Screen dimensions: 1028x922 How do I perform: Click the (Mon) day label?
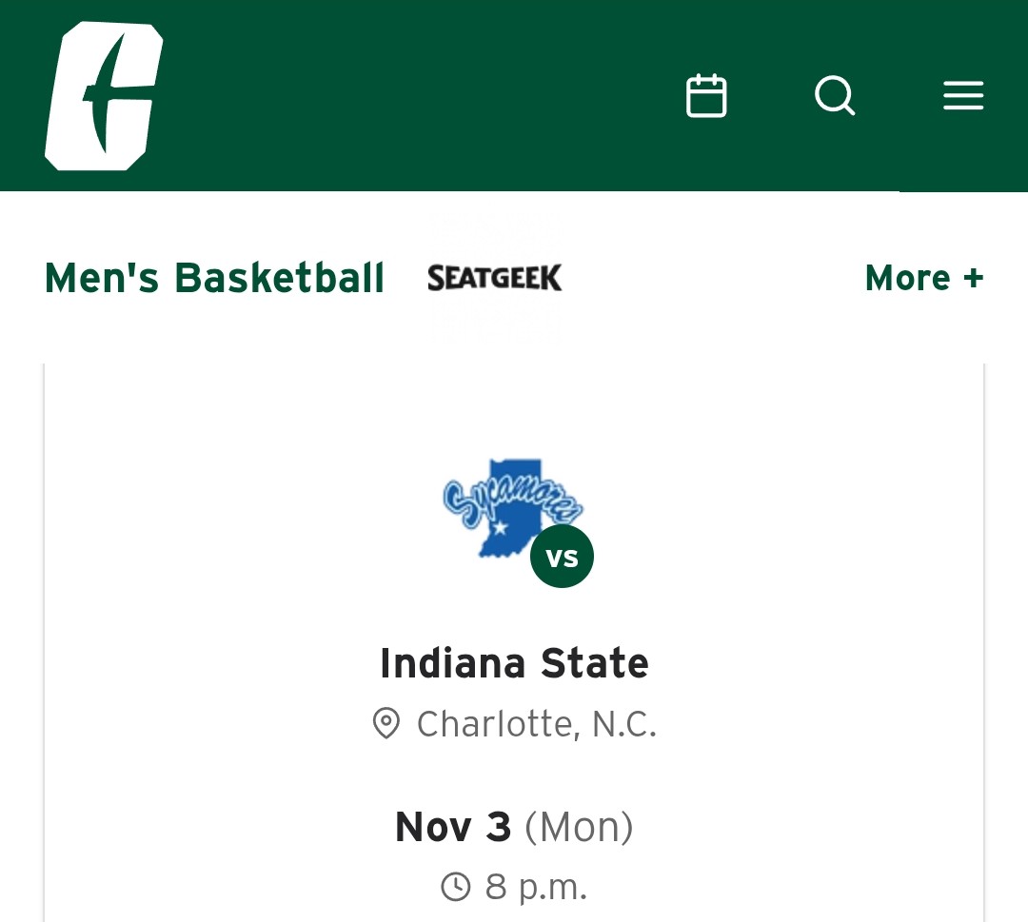click(x=579, y=827)
